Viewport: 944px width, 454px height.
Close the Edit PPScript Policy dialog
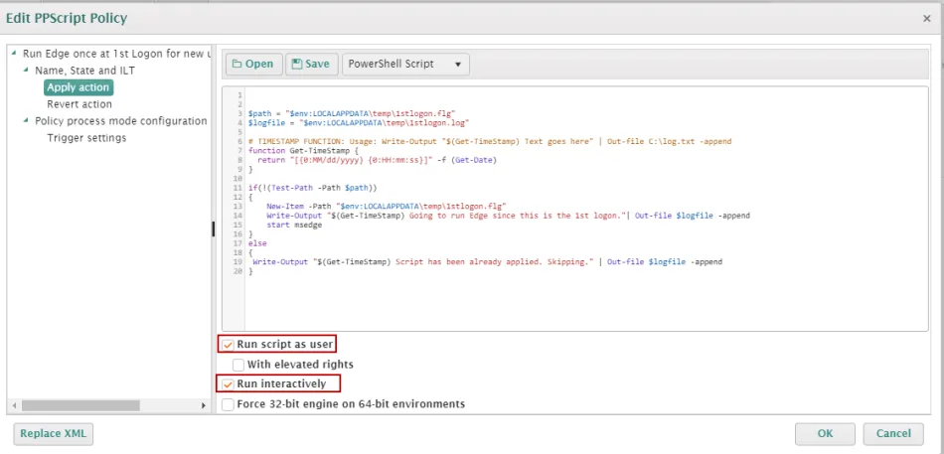pyautogui.click(x=926, y=18)
